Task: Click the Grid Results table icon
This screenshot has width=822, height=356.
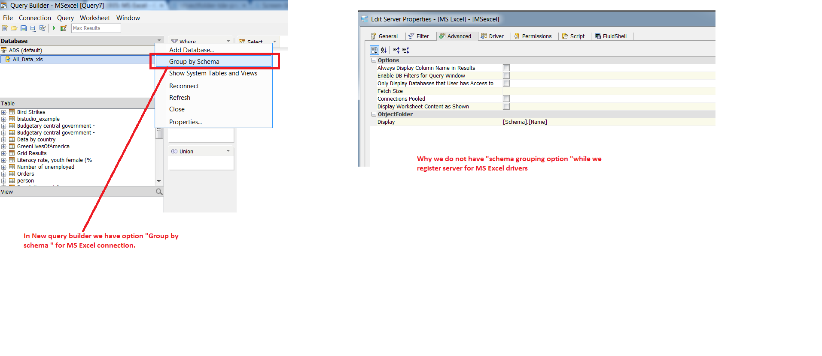Action: click(x=12, y=153)
